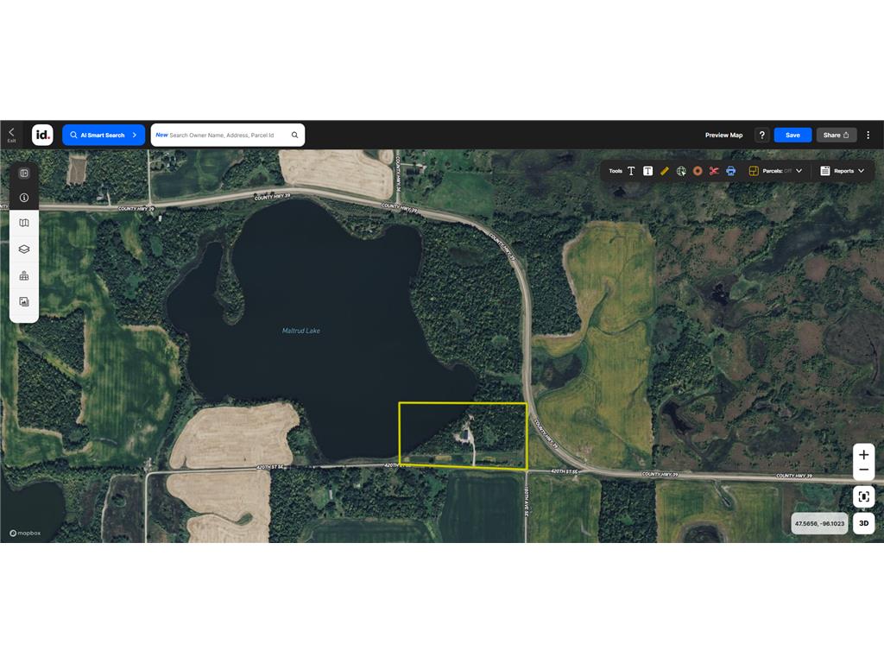This screenshot has width=884, height=663.
Task: Zoom out with the minus button
Action: click(863, 470)
